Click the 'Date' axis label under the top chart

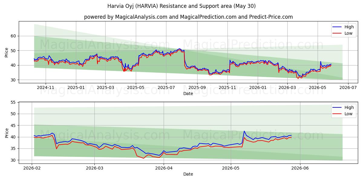pyautogui.click(x=188, y=94)
